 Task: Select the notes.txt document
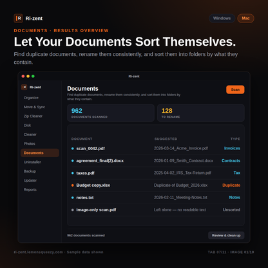pyautogui.click(x=85, y=198)
